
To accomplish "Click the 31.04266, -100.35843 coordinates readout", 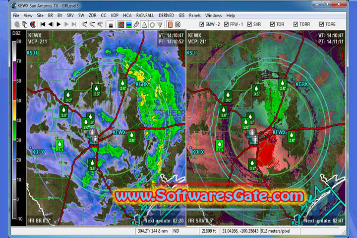I will (x=240, y=231).
